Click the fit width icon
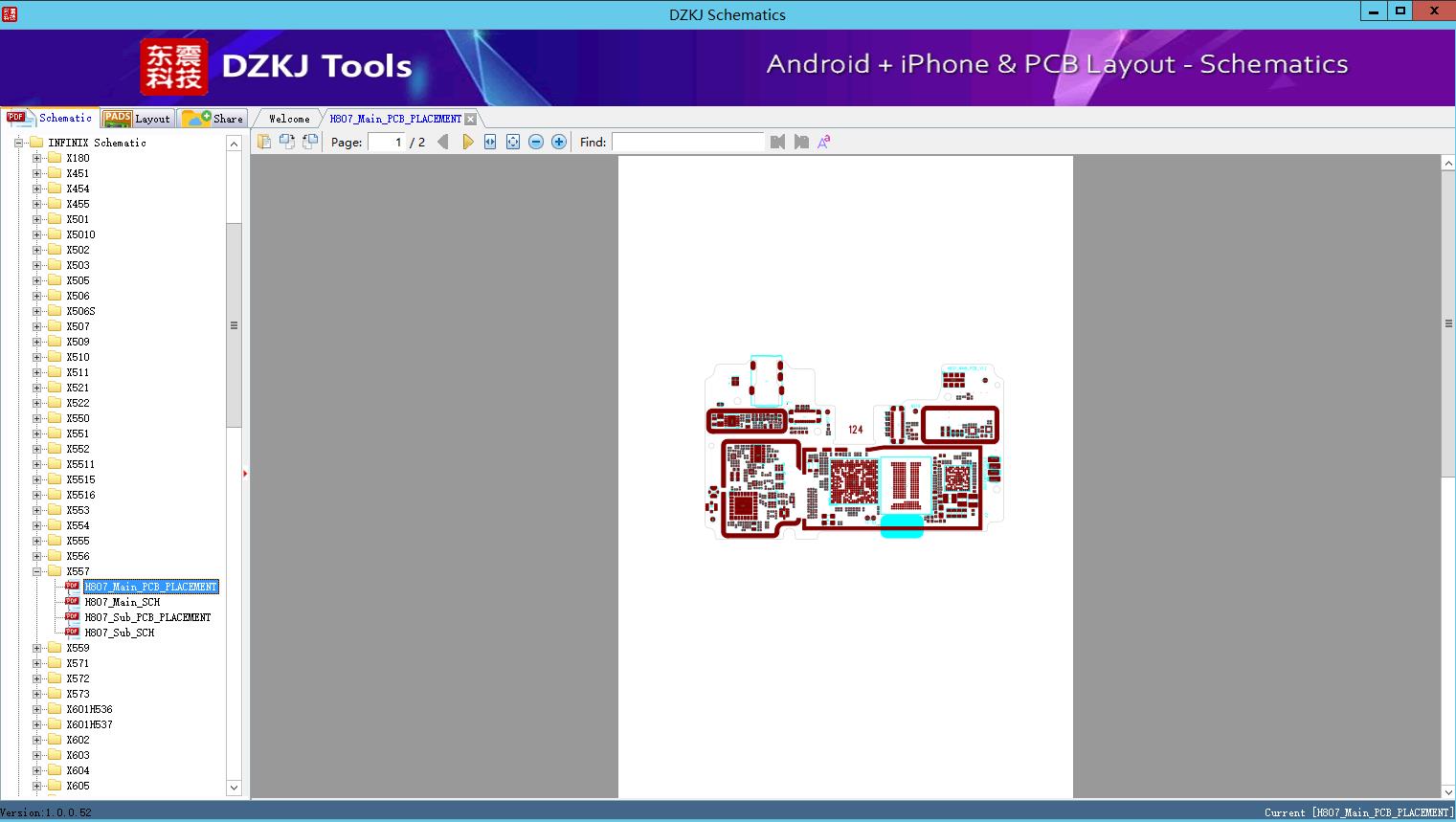Viewport: 1456px width, 822px height. pos(490,142)
